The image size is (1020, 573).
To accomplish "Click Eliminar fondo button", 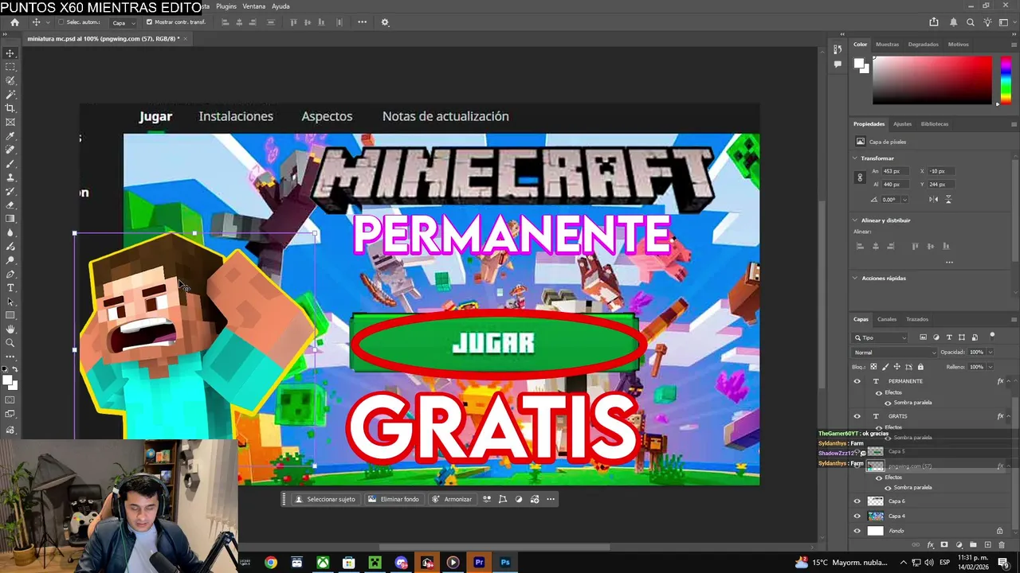I will coord(394,499).
